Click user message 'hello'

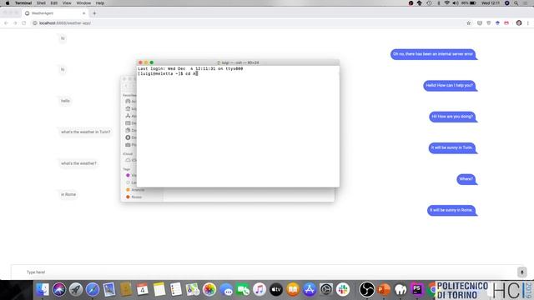point(65,101)
